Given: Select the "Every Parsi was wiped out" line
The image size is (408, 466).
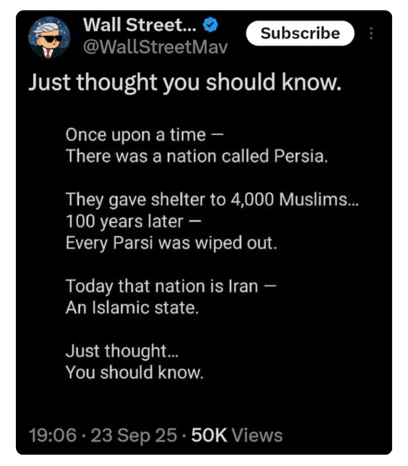Looking at the screenshot, I should (171, 243).
